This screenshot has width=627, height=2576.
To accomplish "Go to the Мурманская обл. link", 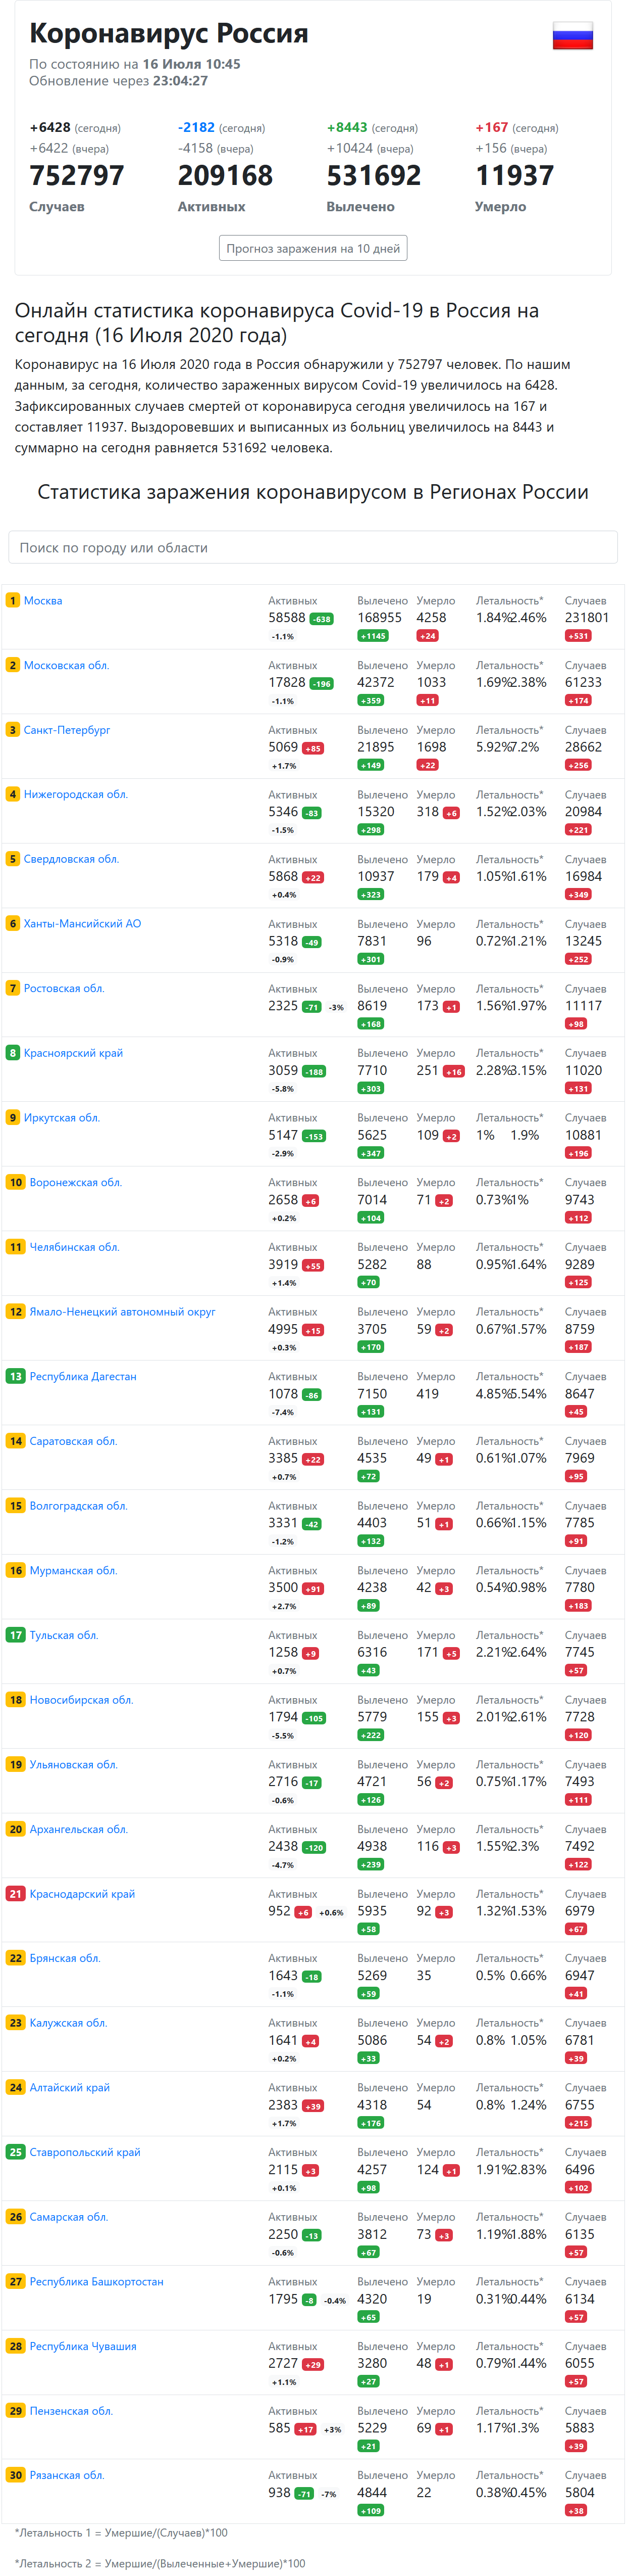I will coord(73,1571).
